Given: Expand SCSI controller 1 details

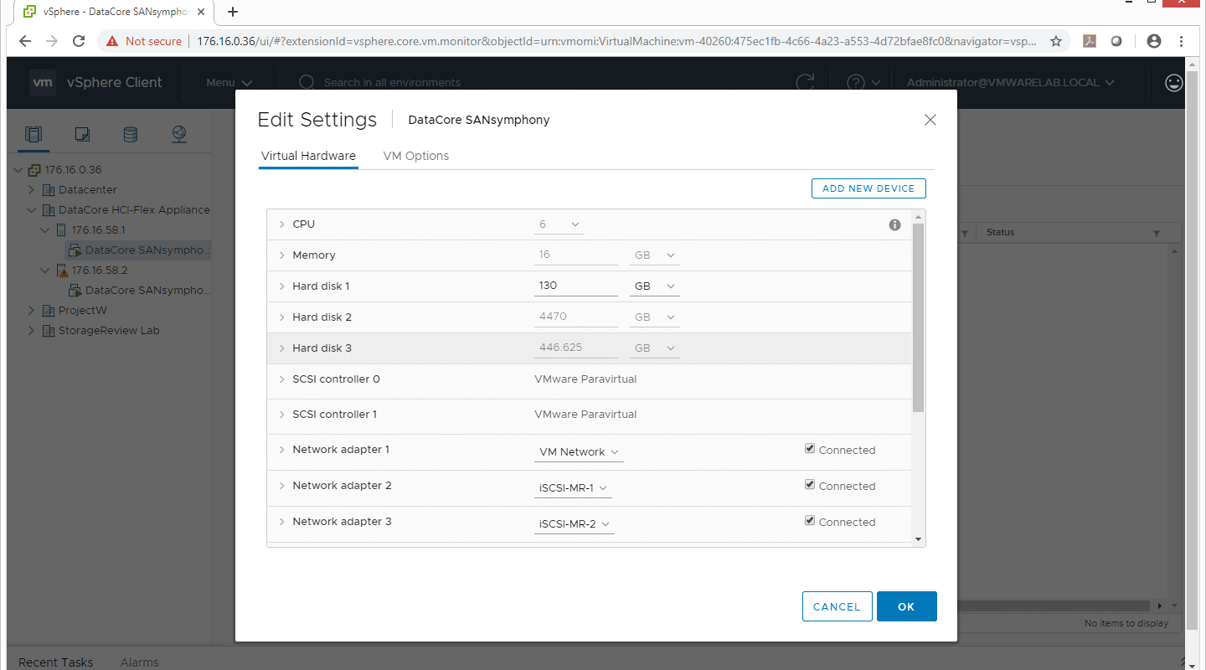Looking at the screenshot, I should (x=282, y=415).
